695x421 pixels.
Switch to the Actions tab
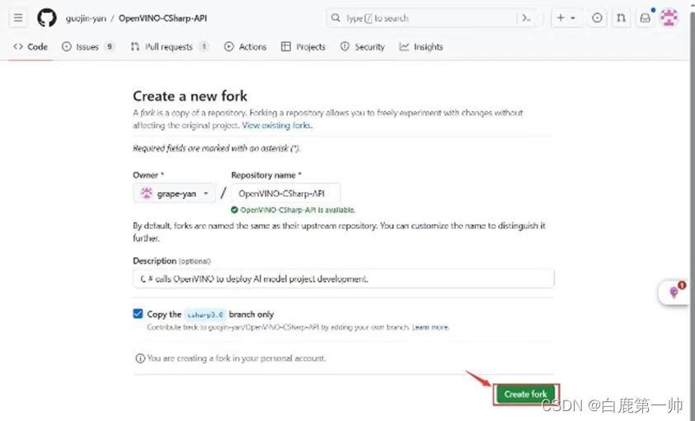tap(245, 47)
